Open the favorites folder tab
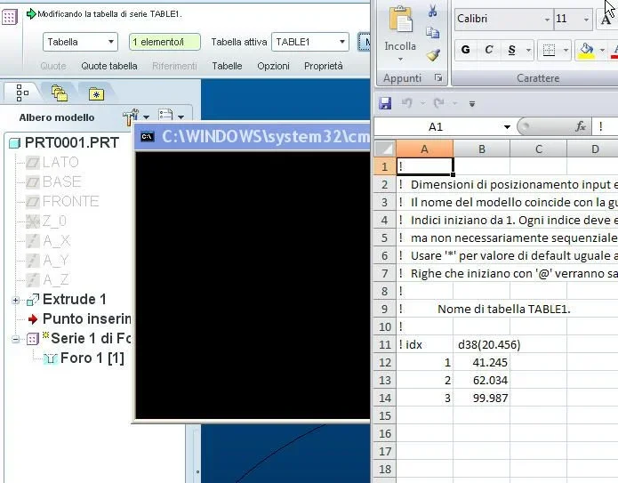The width and height of the screenshot is (618, 483). 96,93
